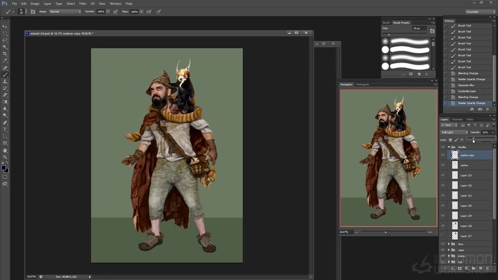Select the Type tool
Image resolution: width=498 pixels, height=280 pixels.
(5, 129)
